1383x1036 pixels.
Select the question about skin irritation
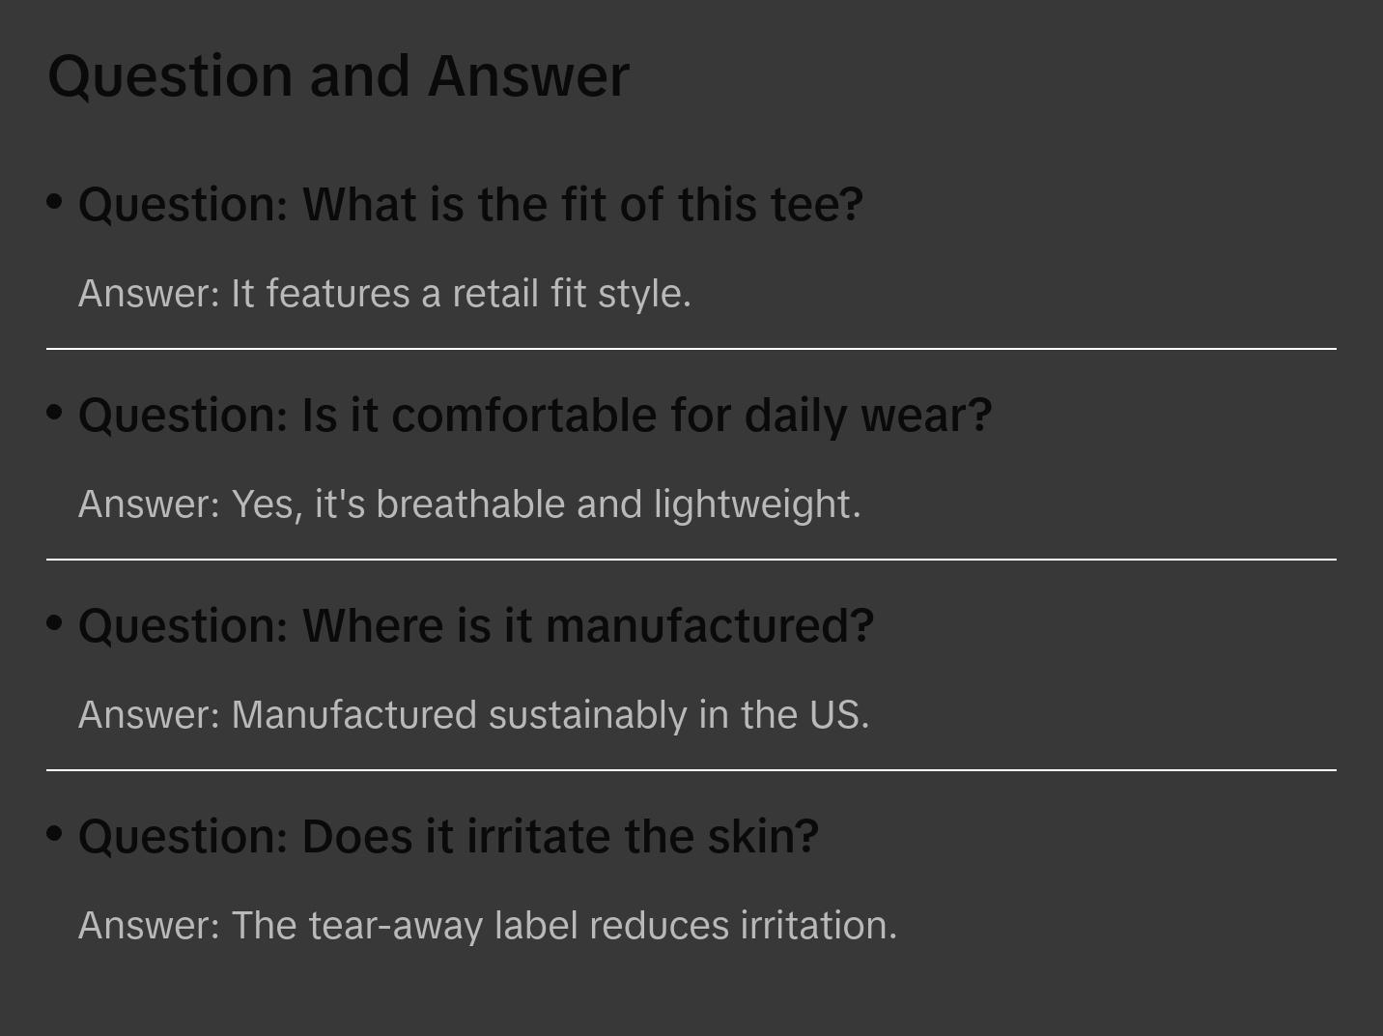pos(448,837)
